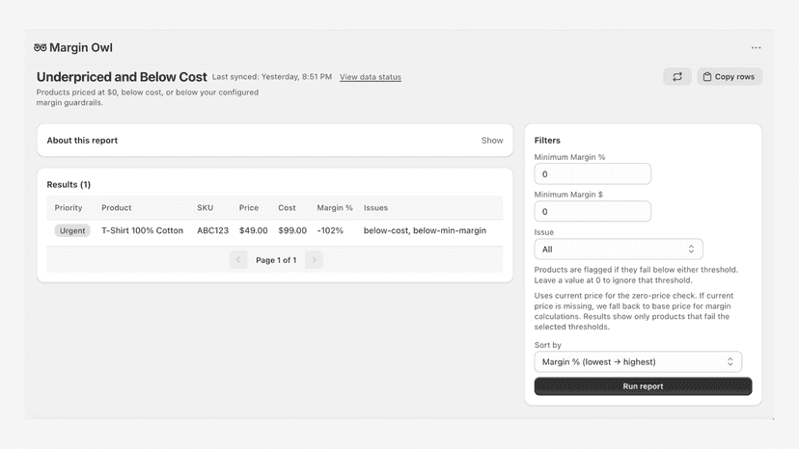This screenshot has width=799, height=449.
Task: Click the Issues column header
Action: 375,208
